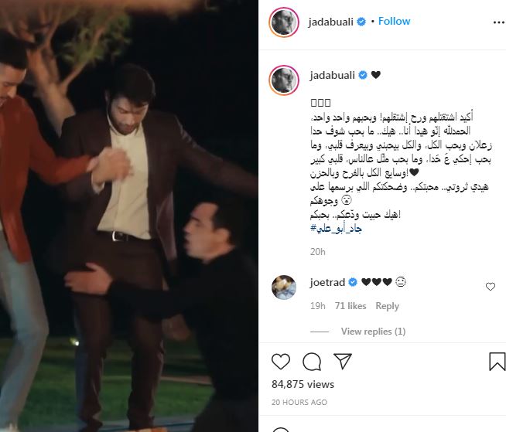Click the jadabuali username in header
The image size is (506, 432).
(331, 22)
